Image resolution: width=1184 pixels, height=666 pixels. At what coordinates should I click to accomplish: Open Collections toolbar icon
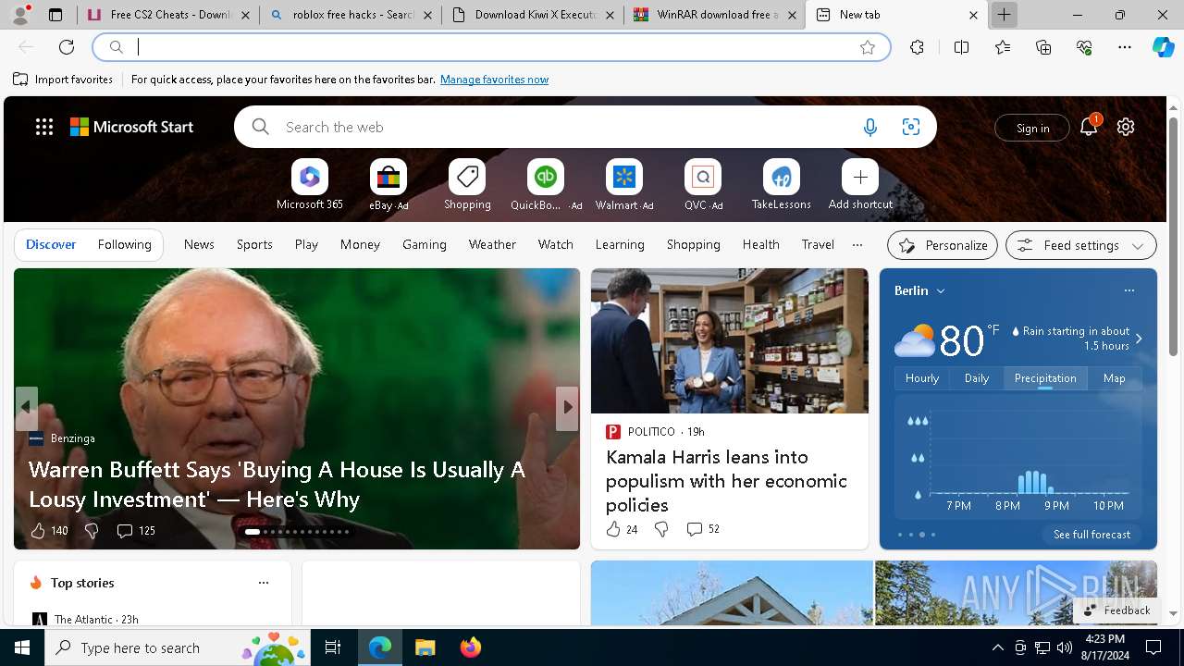point(1044,47)
